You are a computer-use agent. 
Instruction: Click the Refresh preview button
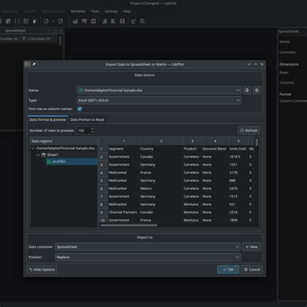(249, 130)
